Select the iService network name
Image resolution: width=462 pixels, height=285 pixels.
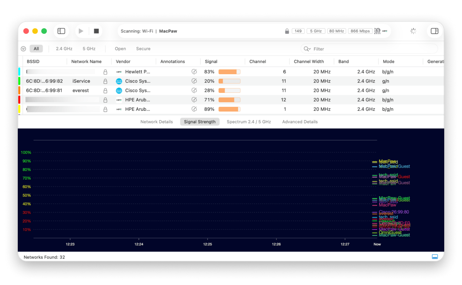81,81
